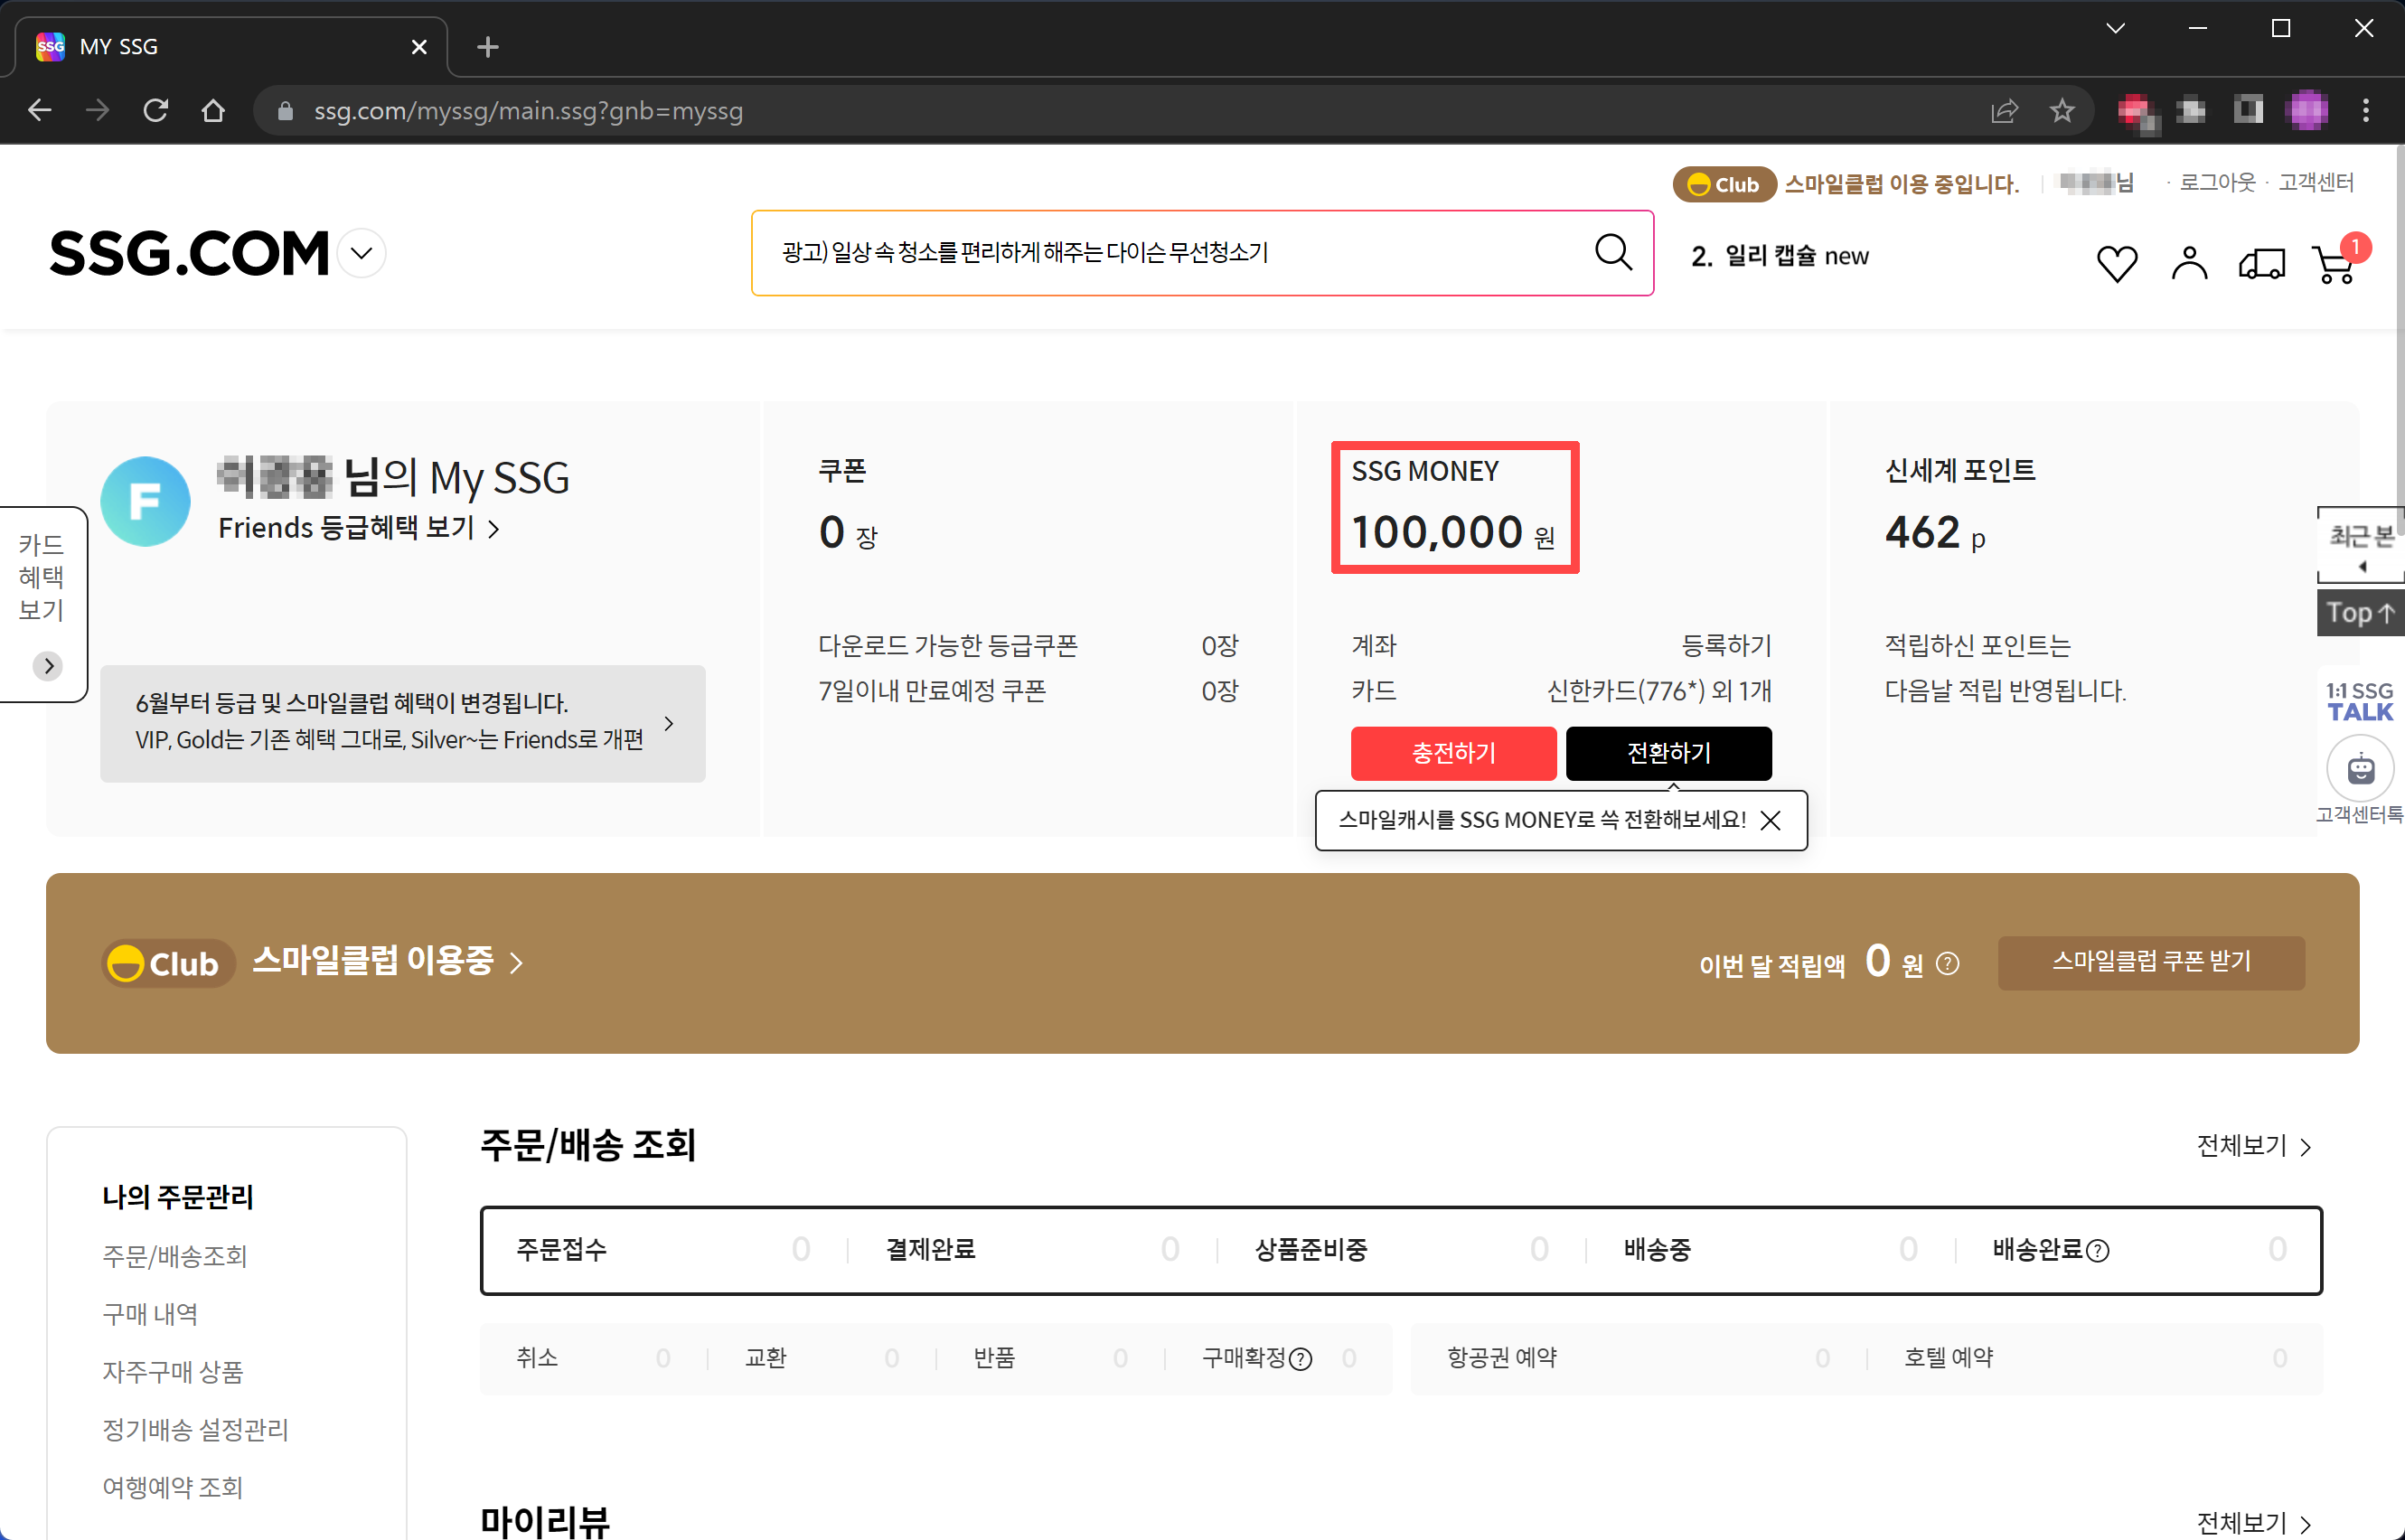Open Friends 등급혜택 보기 link
This screenshot has width=2405, height=1540.
(359, 528)
